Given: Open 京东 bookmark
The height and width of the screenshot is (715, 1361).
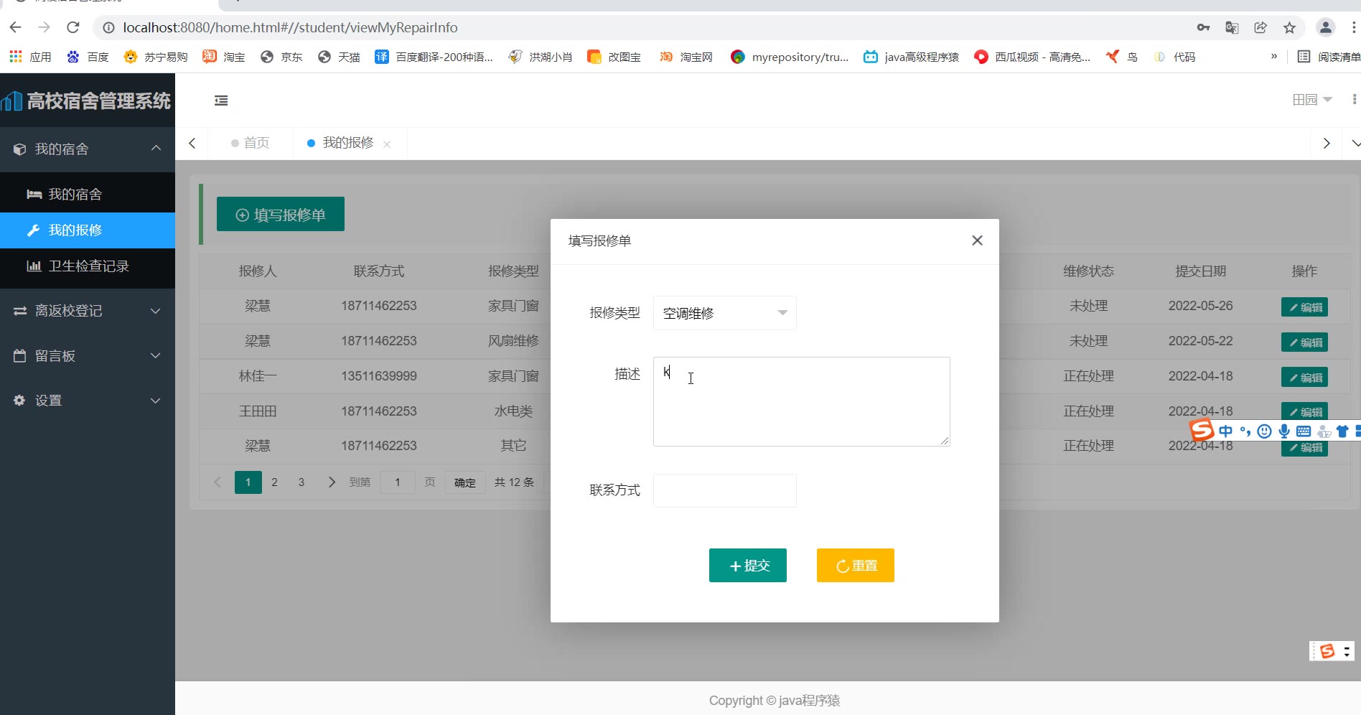Looking at the screenshot, I should pos(281,57).
